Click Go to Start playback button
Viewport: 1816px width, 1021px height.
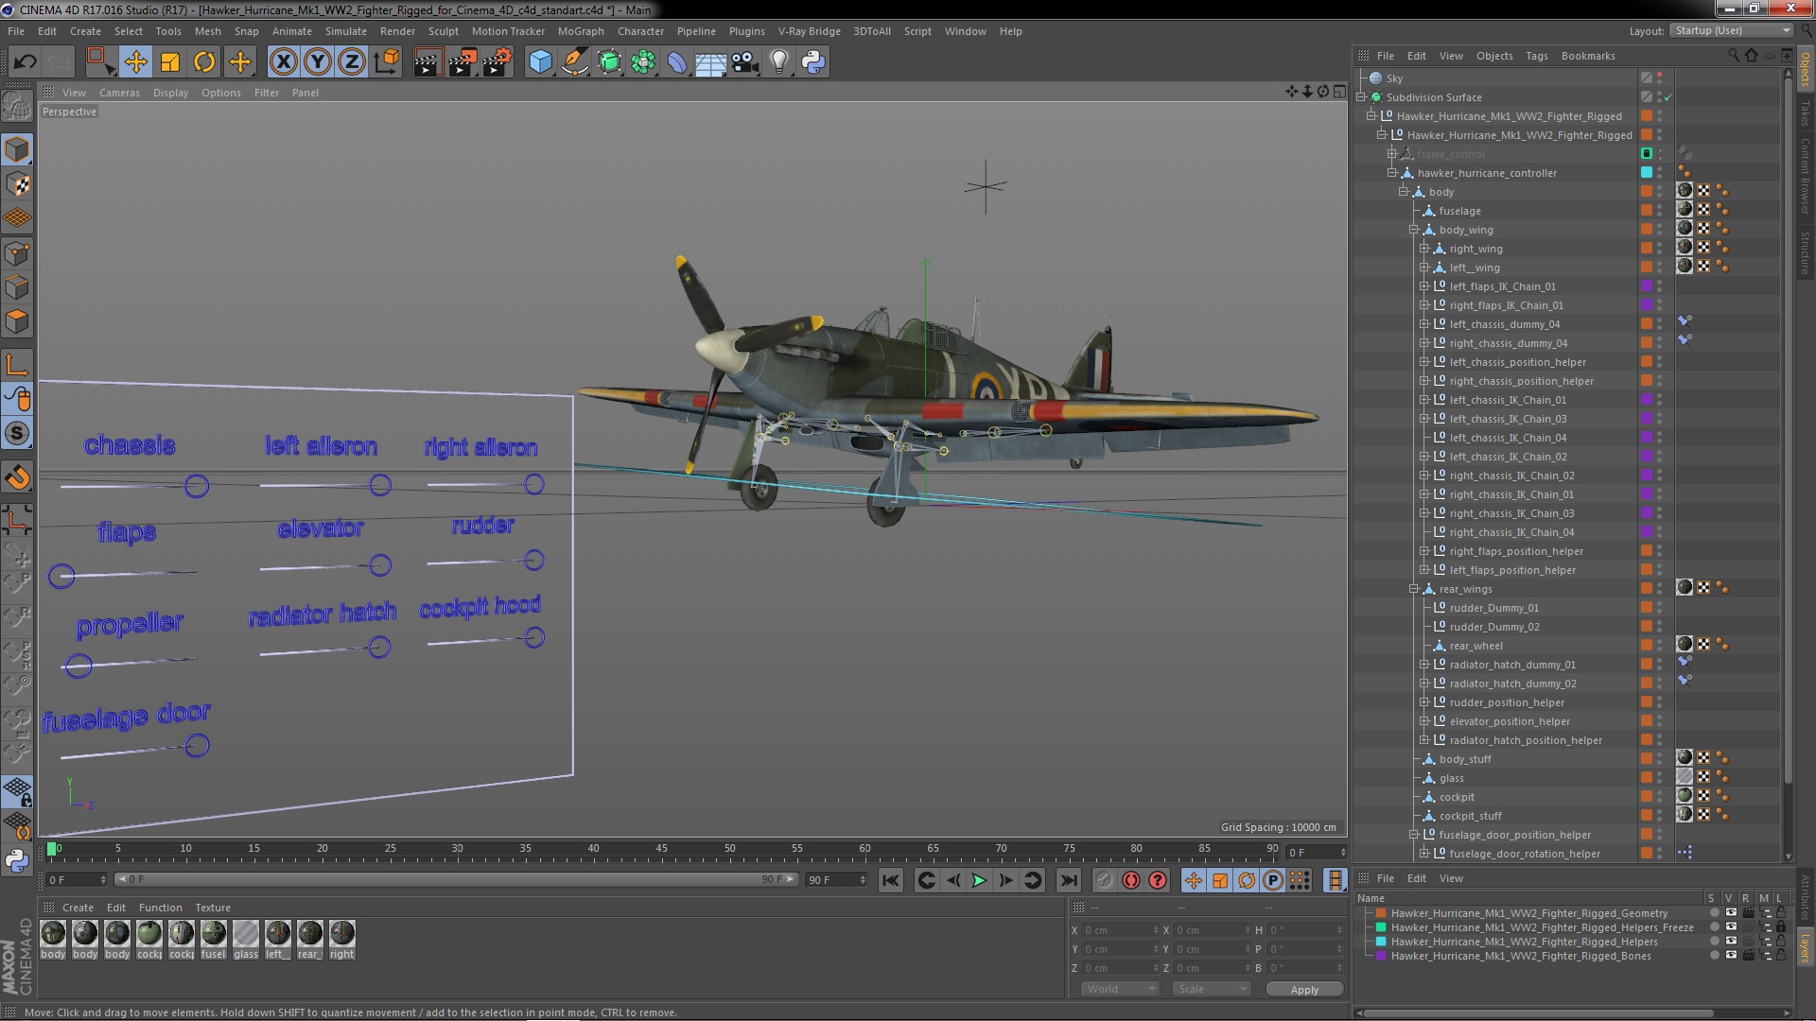click(891, 881)
